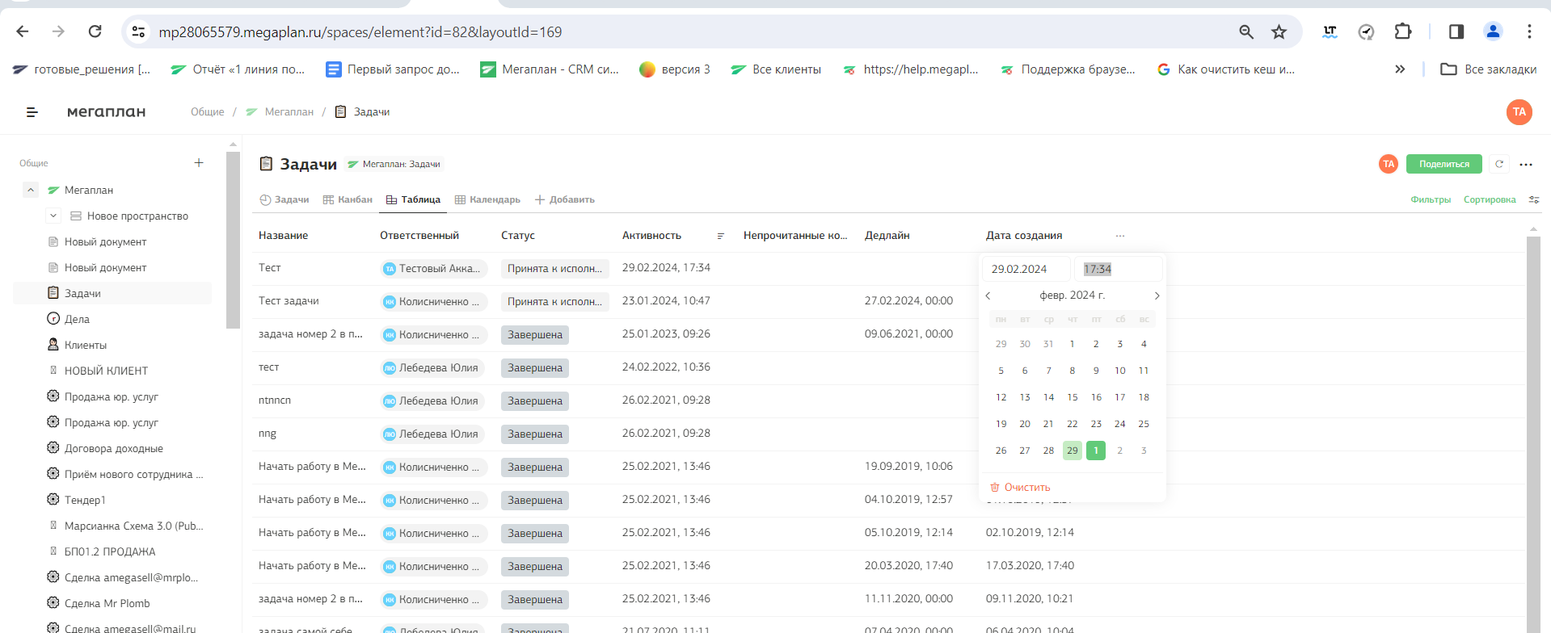The image size is (1551, 633).
Task: Click responsible Тестовый Акка... in the Тест row
Action: tap(433, 269)
